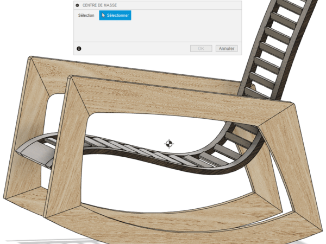Click the Sélection field label
The image size is (326, 244).
click(x=86, y=16)
